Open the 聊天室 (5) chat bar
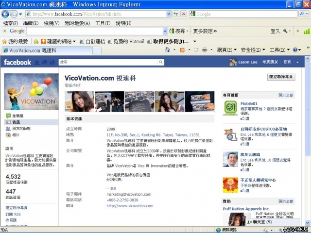The image size is (311, 233). pos(273,222)
